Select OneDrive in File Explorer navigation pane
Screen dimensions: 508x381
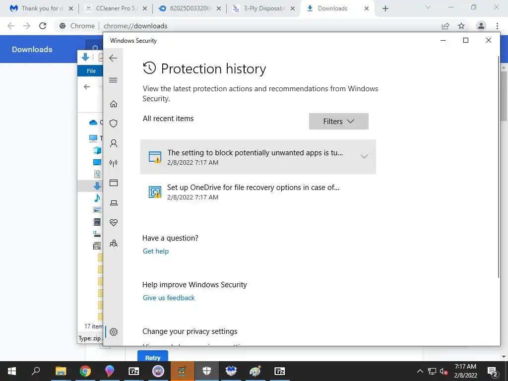point(93,122)
